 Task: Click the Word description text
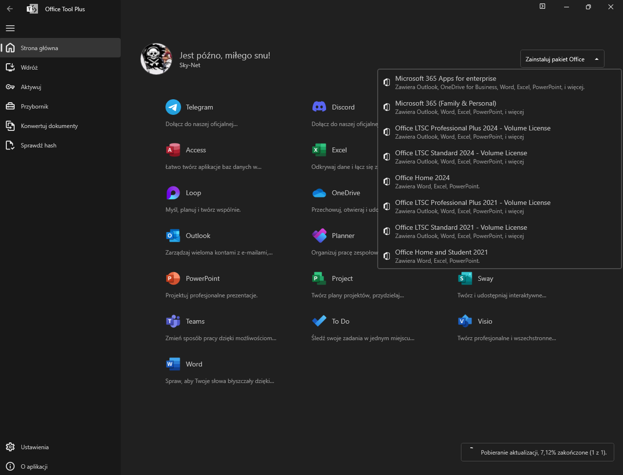coord(220,381)
